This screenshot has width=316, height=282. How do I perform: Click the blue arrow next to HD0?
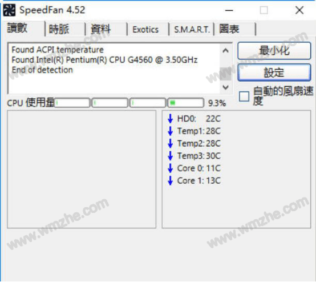click(x=171, y=119)
